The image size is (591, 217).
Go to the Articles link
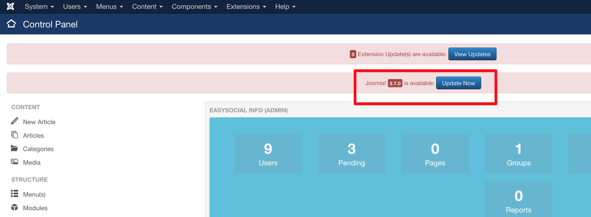[x=34, y=135]
